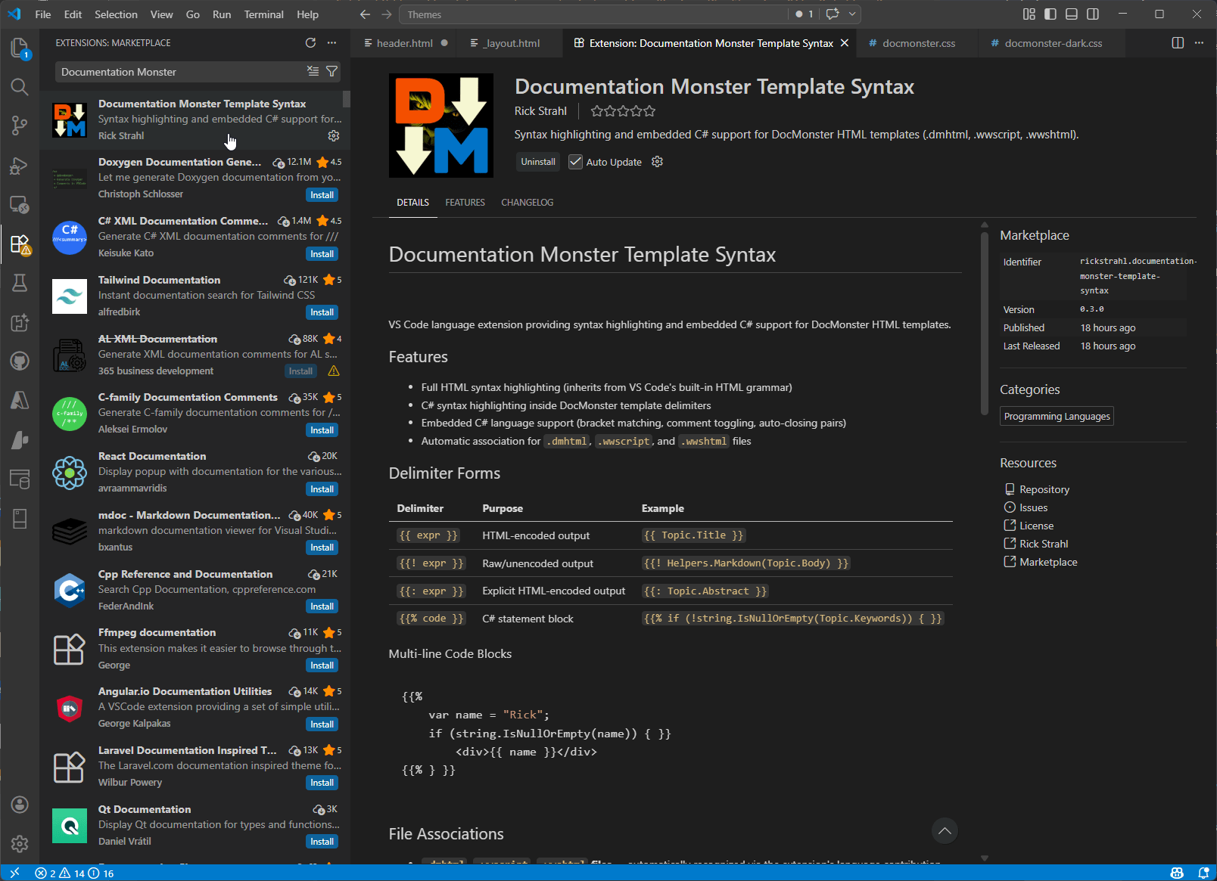
Task: Open Copilot status icon in status bar
Action: point(1177,873)
